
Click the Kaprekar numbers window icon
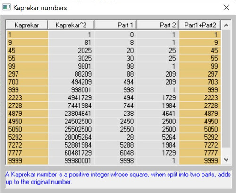coord(7,8)
